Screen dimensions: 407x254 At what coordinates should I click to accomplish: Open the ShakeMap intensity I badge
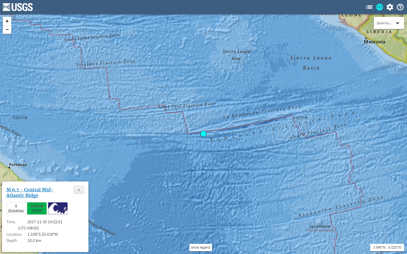[x=16, y=208]
